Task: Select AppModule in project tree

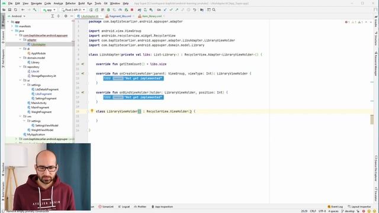Action: tap(38, 53)
